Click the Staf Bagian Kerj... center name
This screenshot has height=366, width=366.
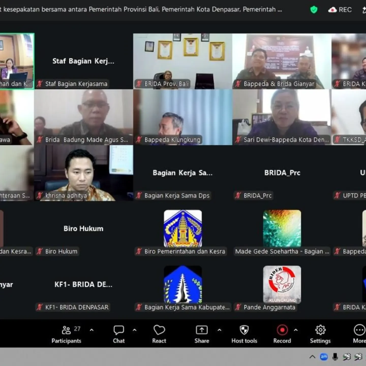[x=83, y=61]
